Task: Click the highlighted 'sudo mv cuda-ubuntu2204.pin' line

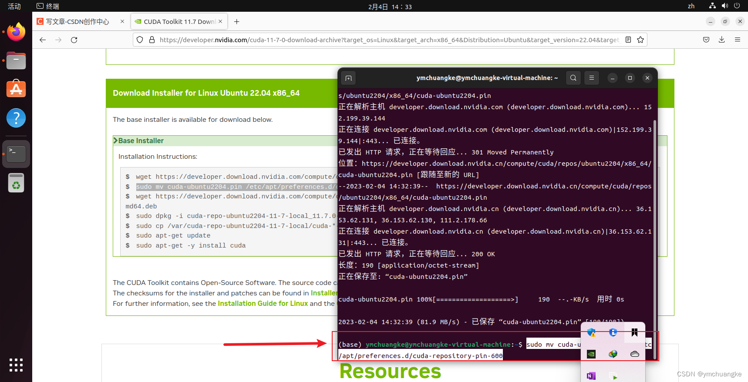Action: (x=236, y=187)
